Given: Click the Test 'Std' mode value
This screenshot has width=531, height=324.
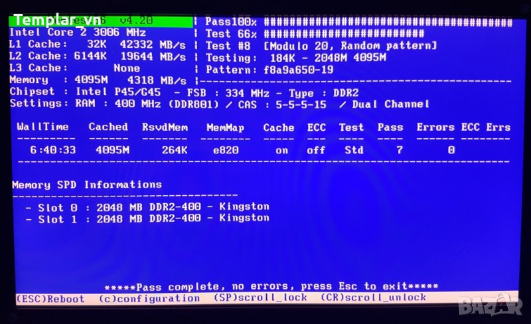Looking at the screenshot, I should tap(353, 150).
